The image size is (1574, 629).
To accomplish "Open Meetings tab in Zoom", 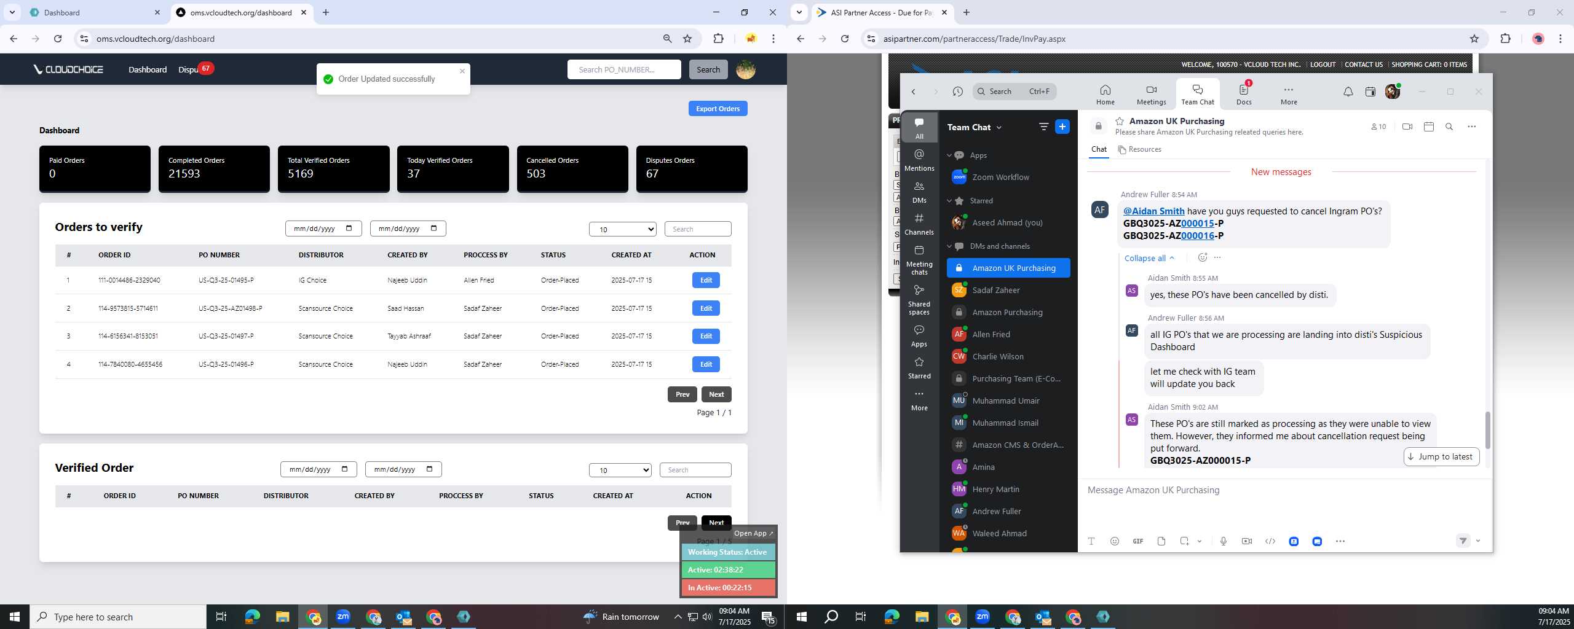I will coord(1151,95).
